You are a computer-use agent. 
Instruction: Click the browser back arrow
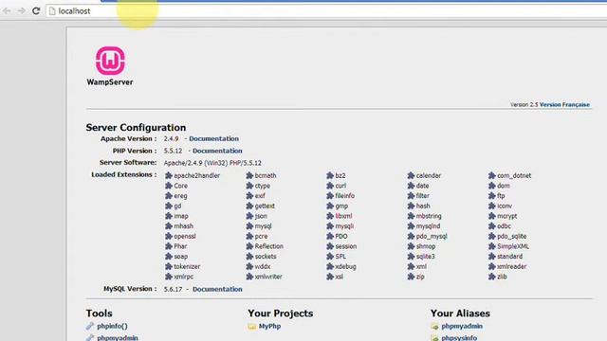[7, 10]
